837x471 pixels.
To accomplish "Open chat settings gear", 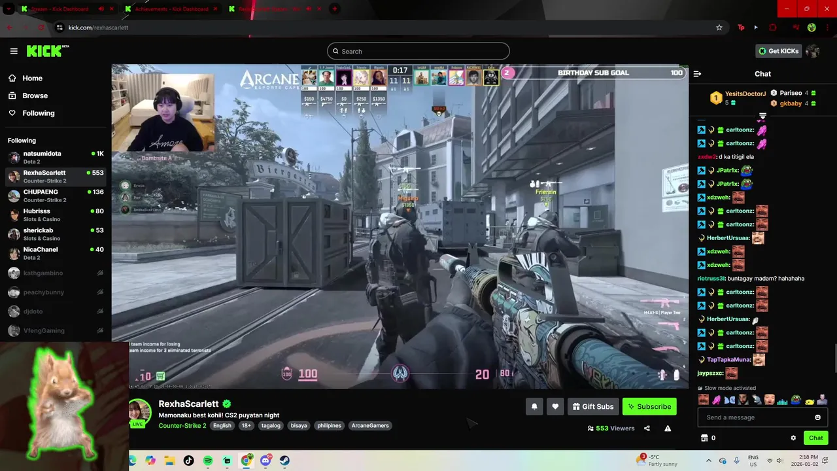I will coord(793,438).
